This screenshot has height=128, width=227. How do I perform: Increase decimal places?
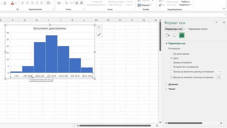[77, 3]
